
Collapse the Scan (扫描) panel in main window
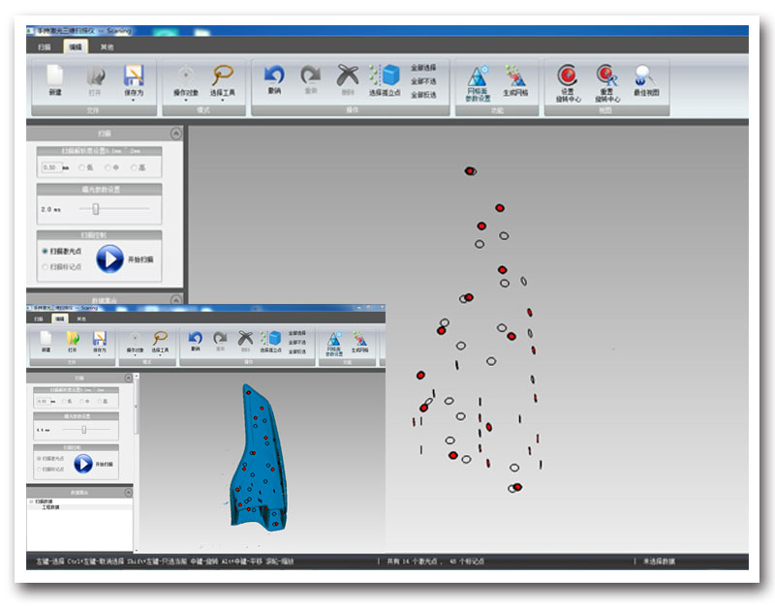pos(175,135)
